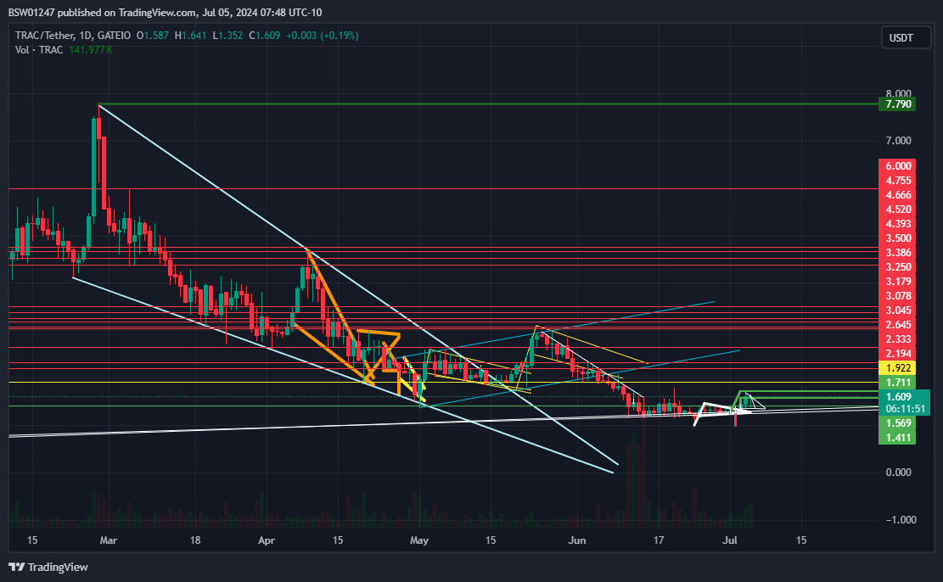This screenshot has height=582, width=943.
Task: Select the green 7.790 price label
Action: (896, 104)
